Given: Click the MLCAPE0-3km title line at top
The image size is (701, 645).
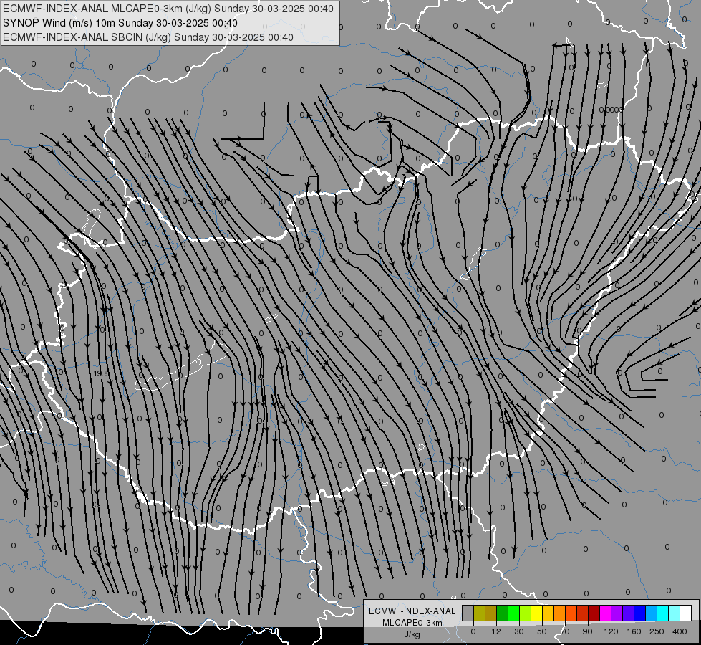Looking at the screenshot, I should pos(168,9).
